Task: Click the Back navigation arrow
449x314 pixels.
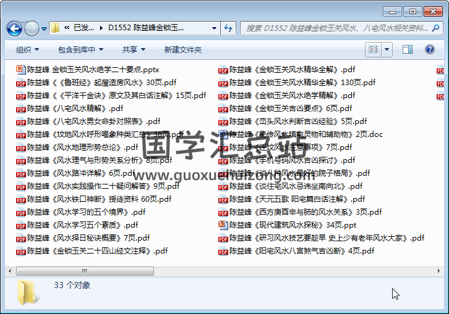Action: (14, 28)
